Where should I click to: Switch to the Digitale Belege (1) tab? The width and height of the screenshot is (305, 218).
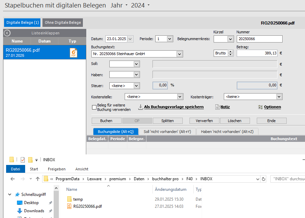22,22
